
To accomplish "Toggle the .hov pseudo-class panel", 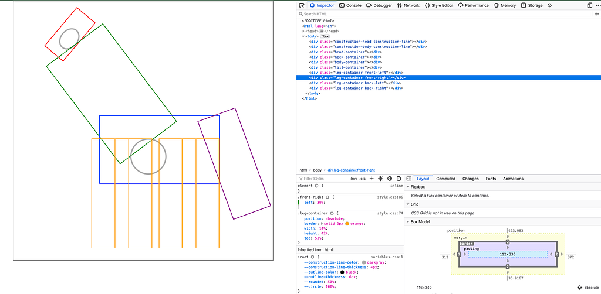I will click(353, 179).
